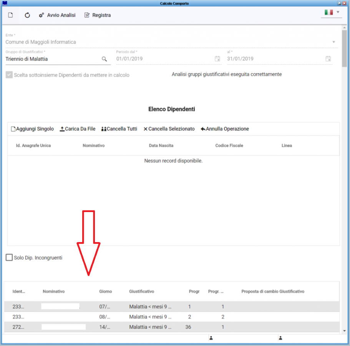The height and width of the screenshot is (346, 350).
Task: Close the Calcolo Comporto window
Action: [344, 3]
